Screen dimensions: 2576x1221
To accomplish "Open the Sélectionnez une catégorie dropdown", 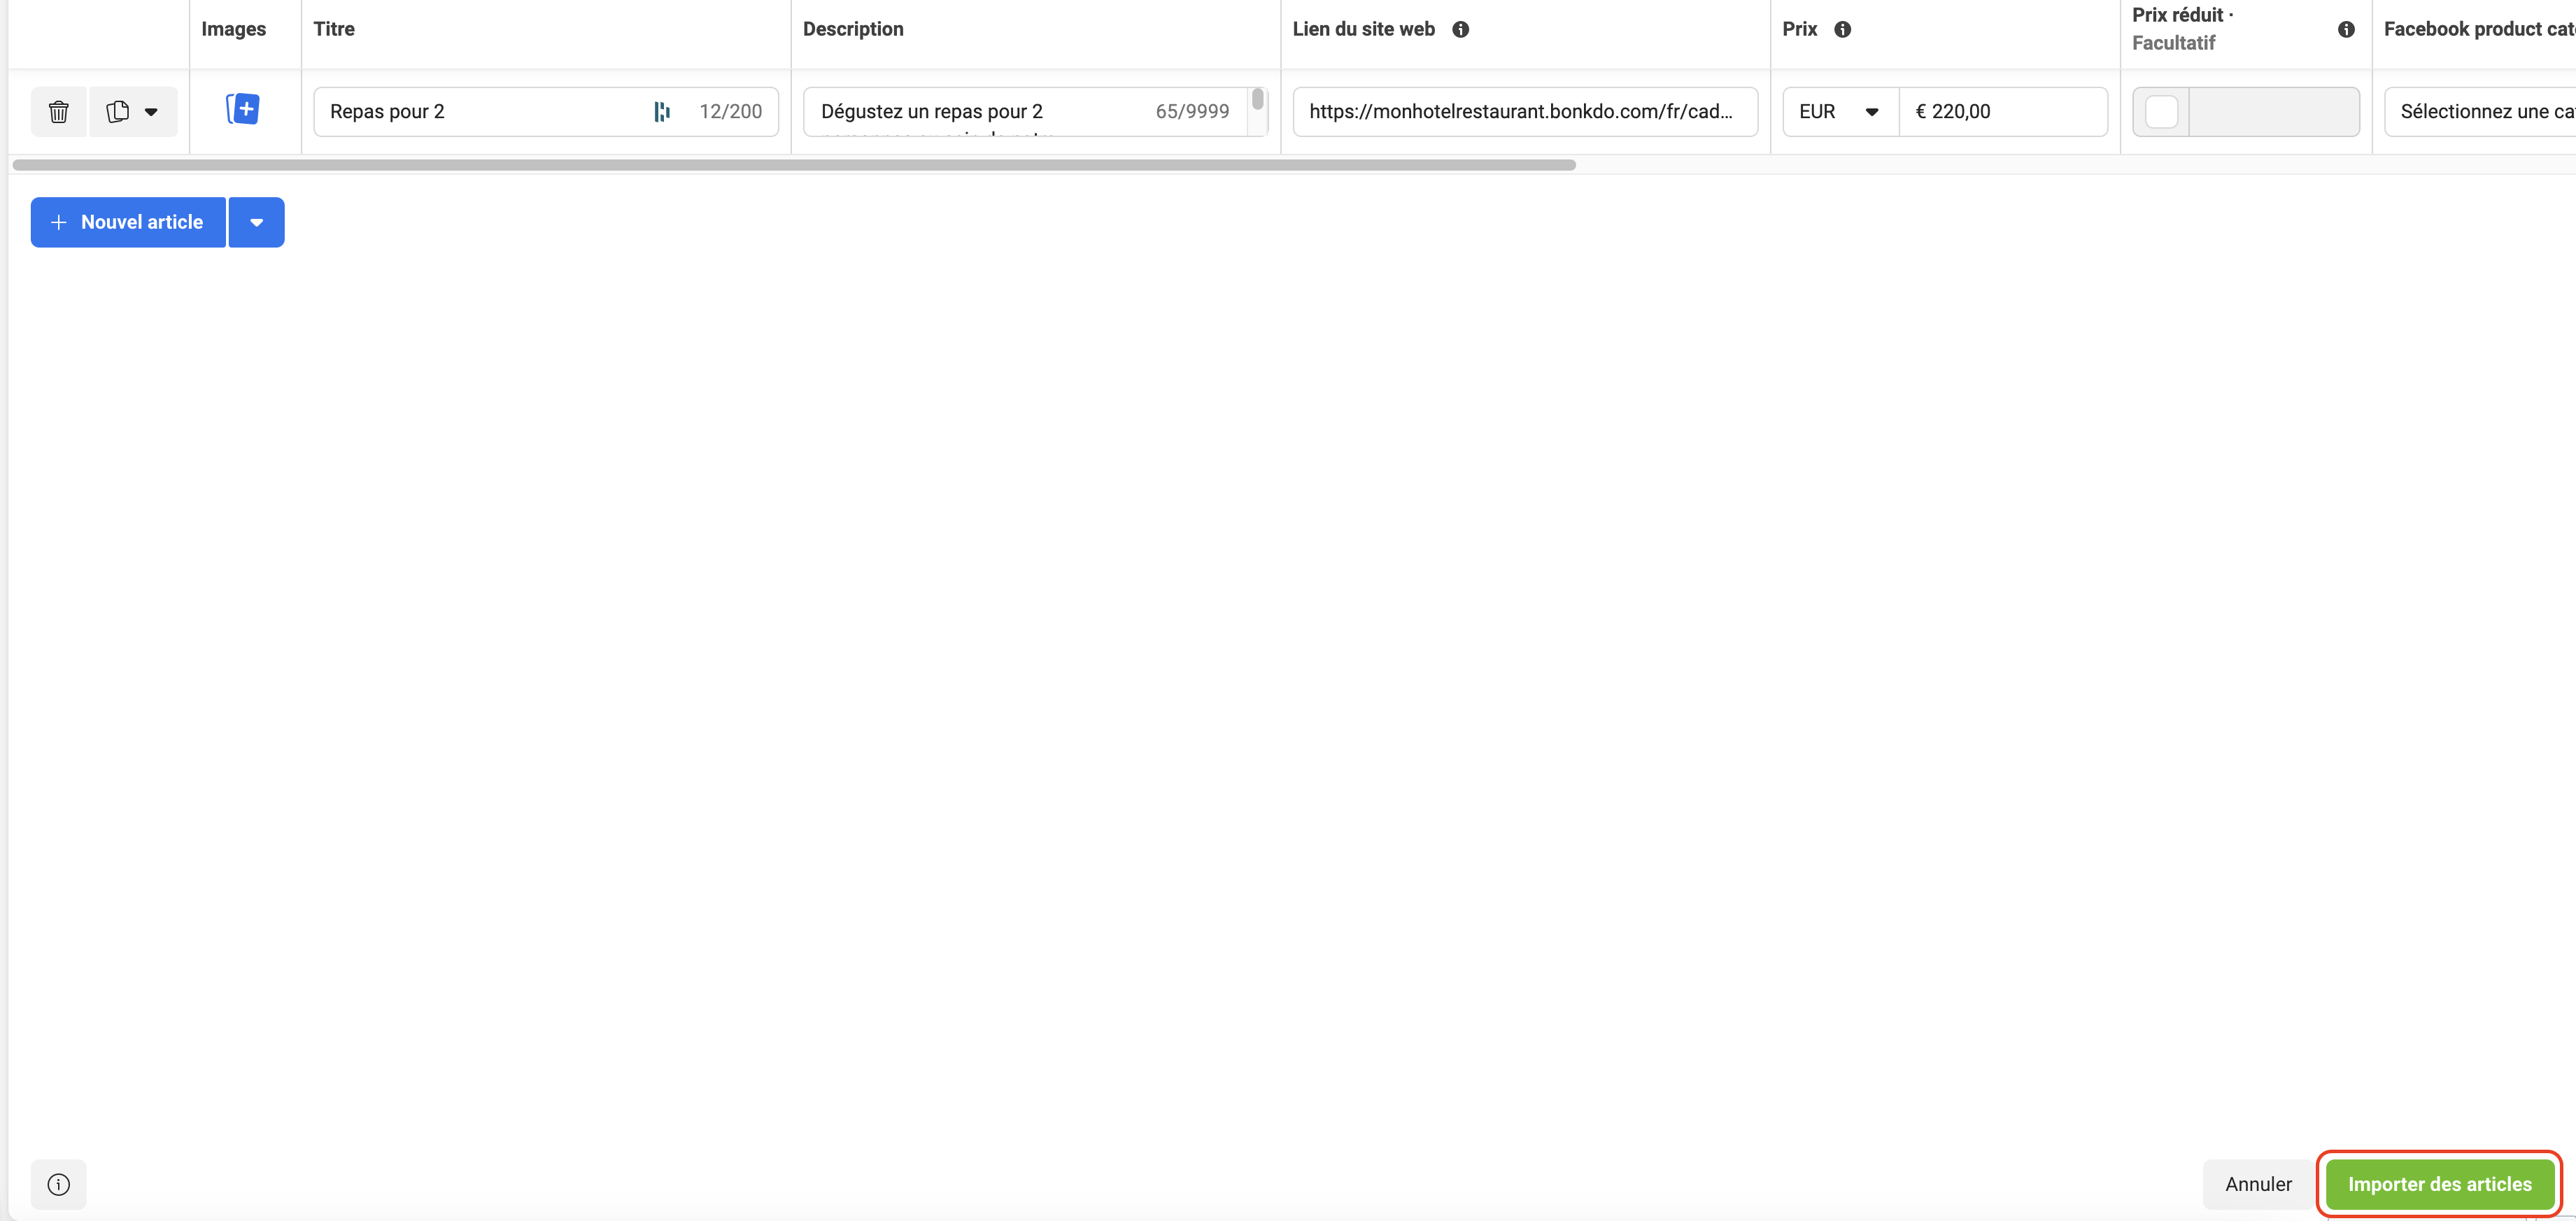I will pyautogui.click(x=2480, y=112).
